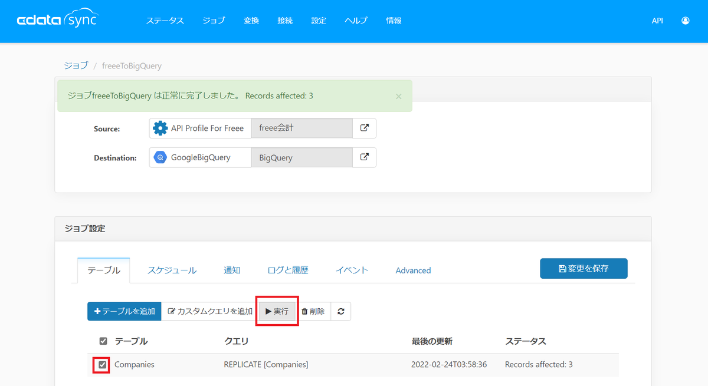Select the Companies table row
Screen dimensions: 708x386
click(353, 365)
